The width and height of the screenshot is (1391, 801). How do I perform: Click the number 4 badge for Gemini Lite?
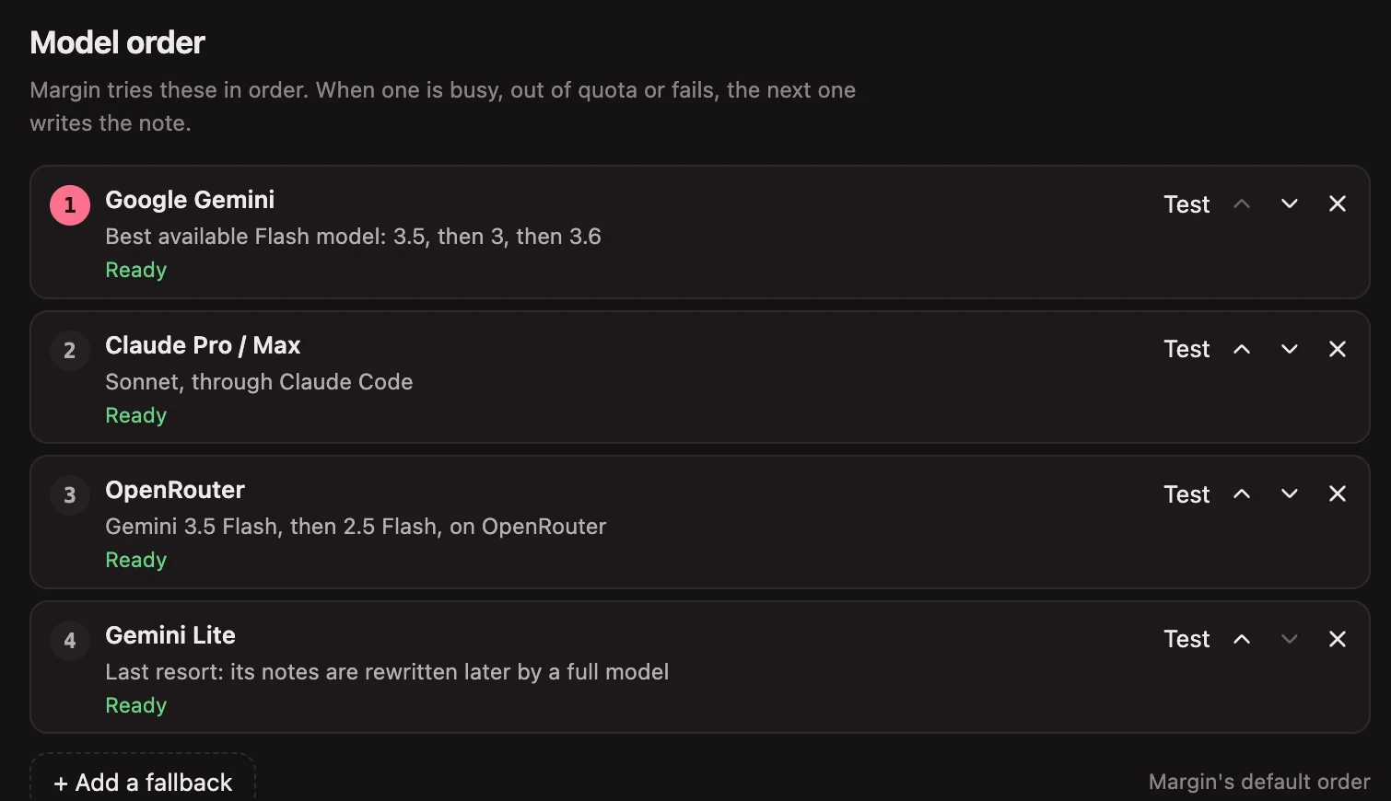(70, 641)
